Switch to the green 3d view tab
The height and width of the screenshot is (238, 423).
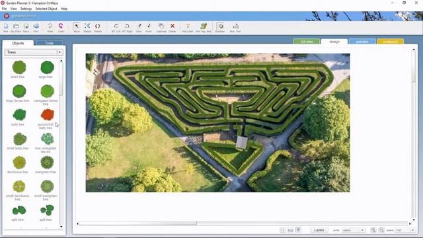(x=307, y=42)
